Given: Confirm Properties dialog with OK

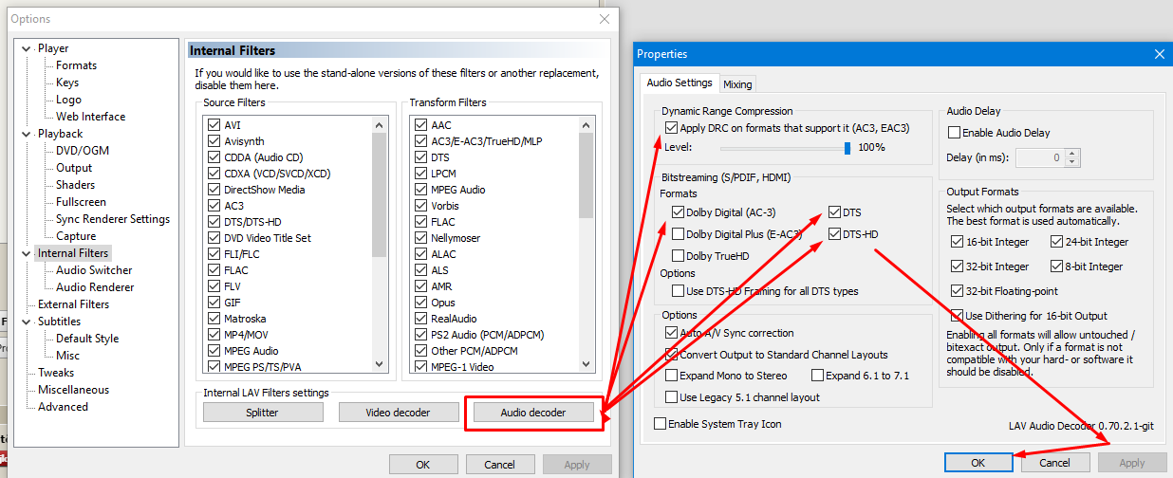Looking at the screenshot, I should point(977,463).
